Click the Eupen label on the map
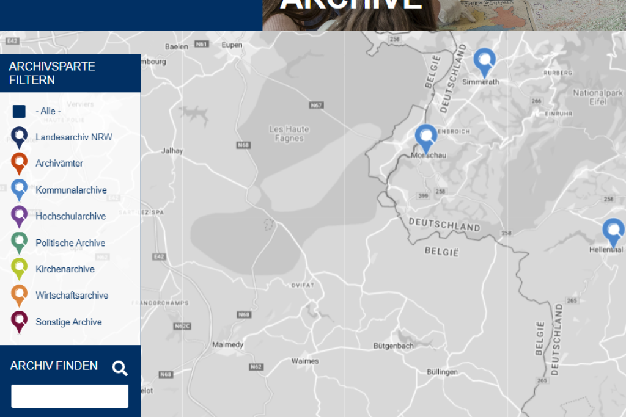The width and height of the screenshot is (626, 417). [x=232, y=45]
